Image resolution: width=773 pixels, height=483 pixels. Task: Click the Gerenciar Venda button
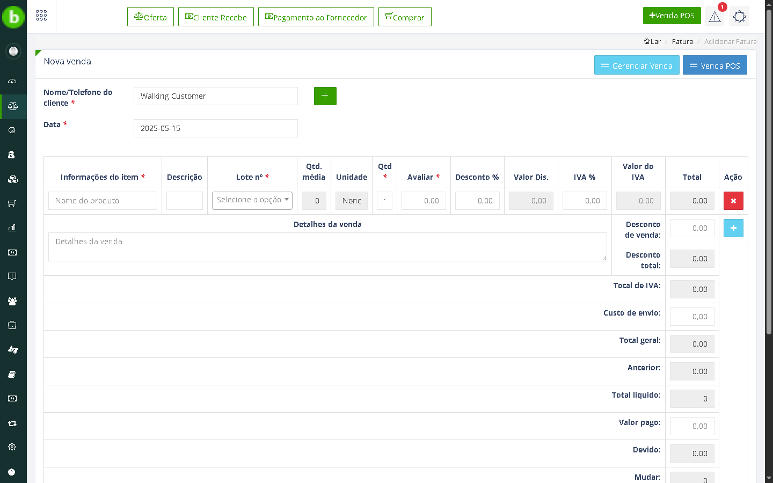point(636,65)
